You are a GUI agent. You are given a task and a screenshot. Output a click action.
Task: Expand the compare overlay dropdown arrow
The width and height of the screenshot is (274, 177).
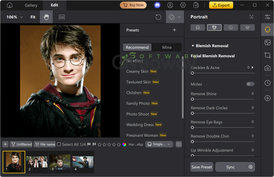[179, 17]
